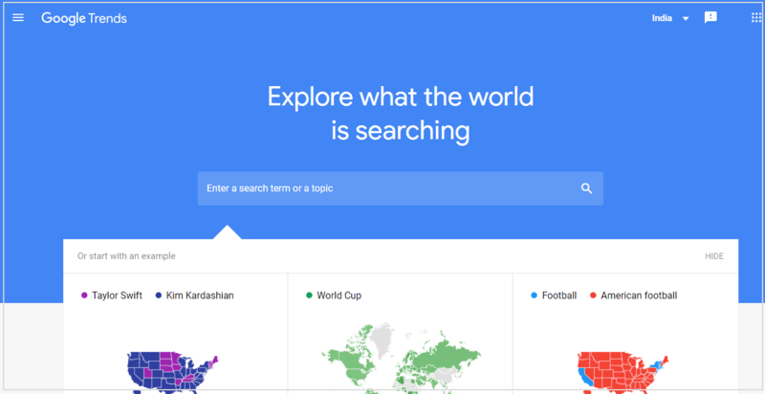The image size is (765, 394).
Task: Click the Google Trends logo
Action: (84, 18)
